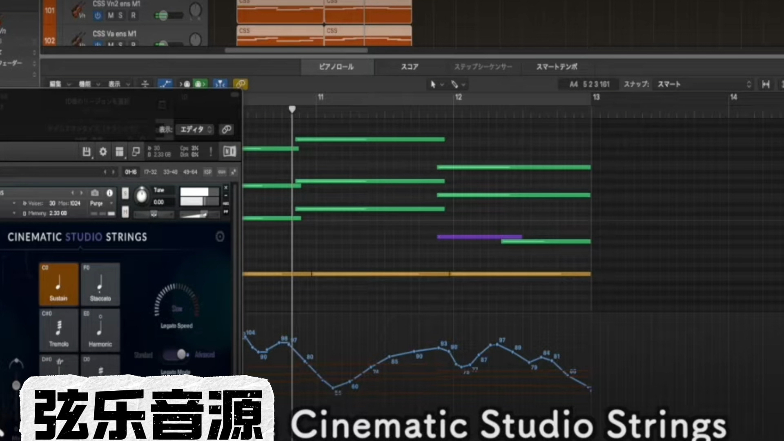This screenshot has height=441, width=784.
Task: Click the instrument info icon
Action: coord(109,193)
